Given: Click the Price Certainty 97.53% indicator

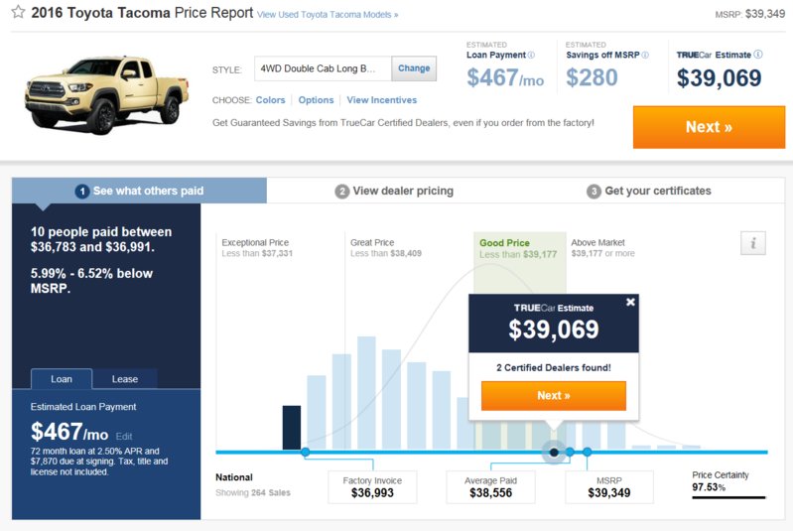Looking at the screenshot, I should coord(728,484).
